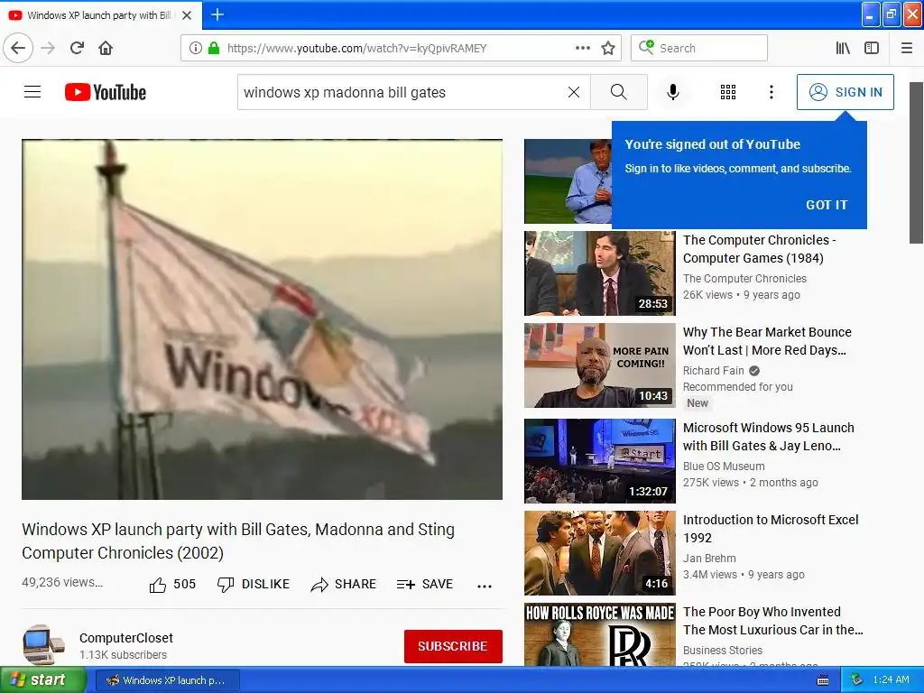Viewport: 924px width, 693px height.
Task: Open The Computer Chronicles - Computer Games title
Action: [x=759, y=249]
